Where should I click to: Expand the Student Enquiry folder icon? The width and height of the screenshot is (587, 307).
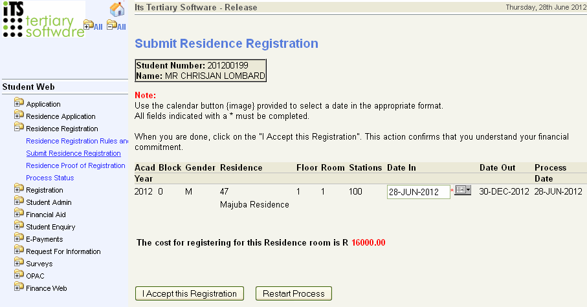click(x=19, y=226)
